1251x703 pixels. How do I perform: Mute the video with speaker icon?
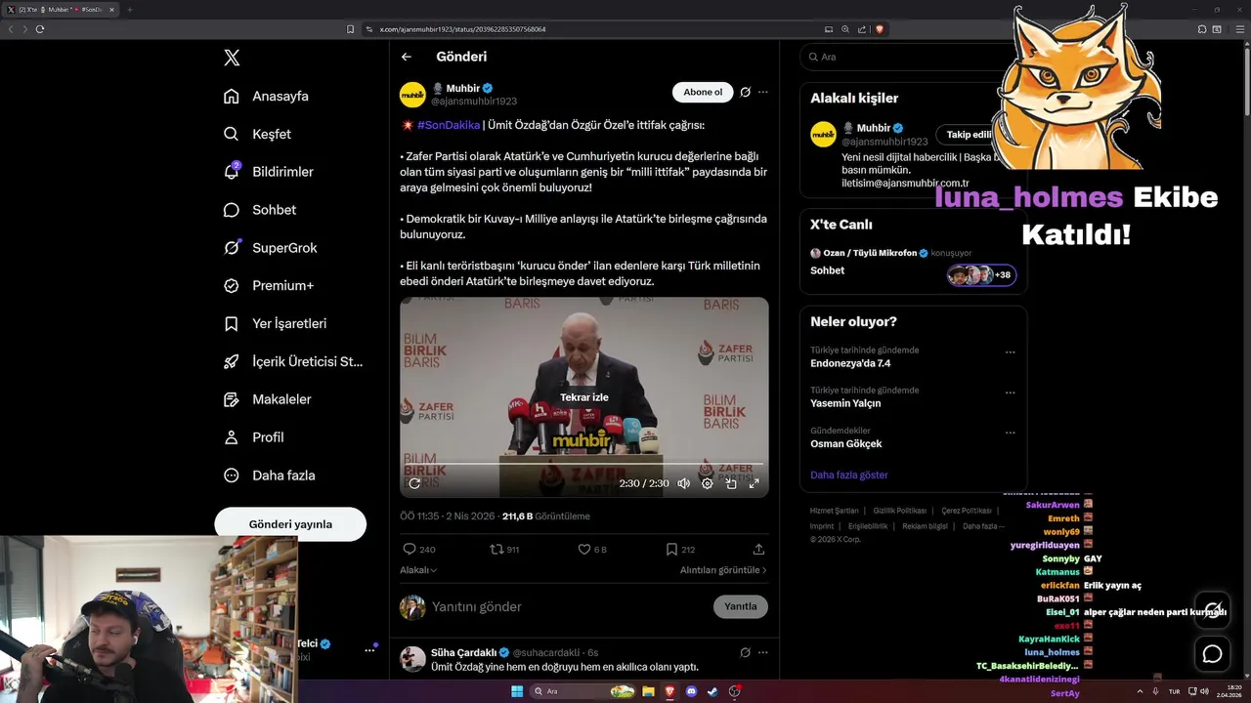coord(683,483)
